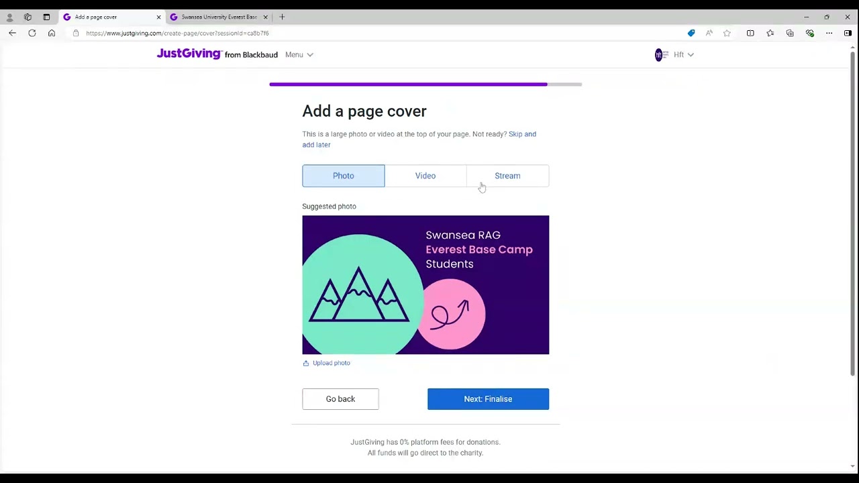Open a new browser tab

pos(282,17)
